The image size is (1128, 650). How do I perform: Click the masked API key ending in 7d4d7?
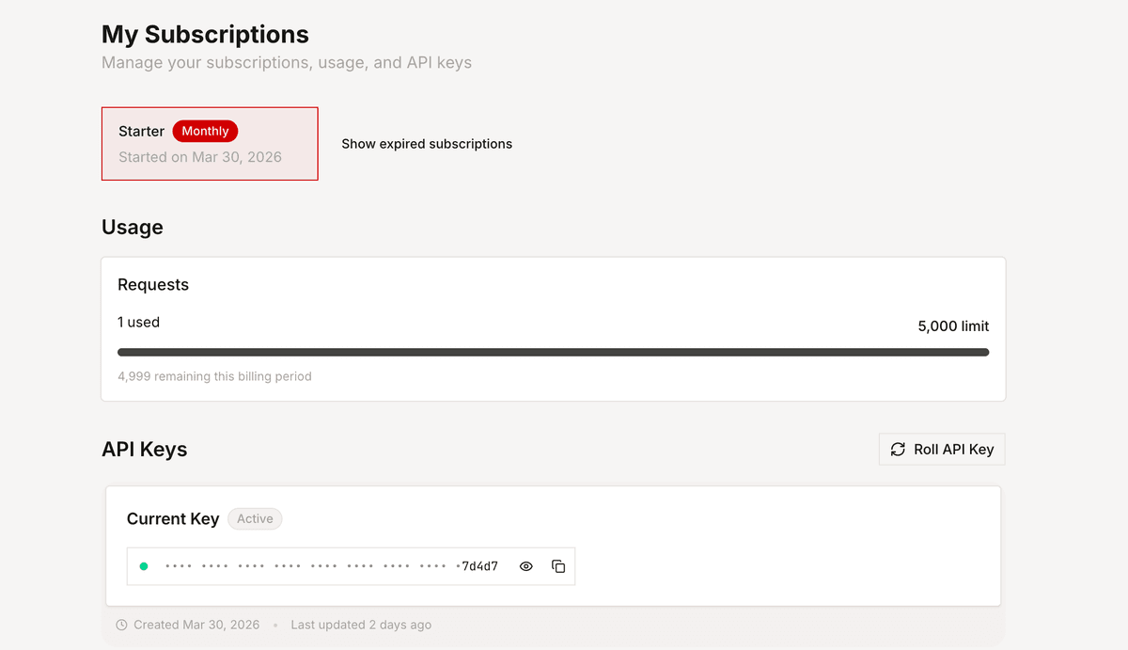[320, 565]
